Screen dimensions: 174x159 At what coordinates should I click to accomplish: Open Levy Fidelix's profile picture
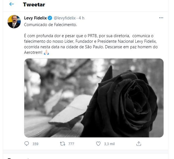(x=14, y=22)
